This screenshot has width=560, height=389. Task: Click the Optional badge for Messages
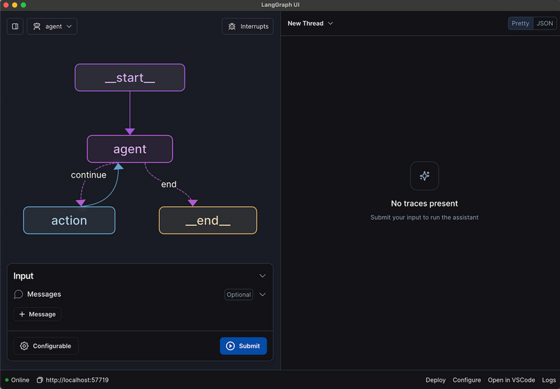[238, 295]
